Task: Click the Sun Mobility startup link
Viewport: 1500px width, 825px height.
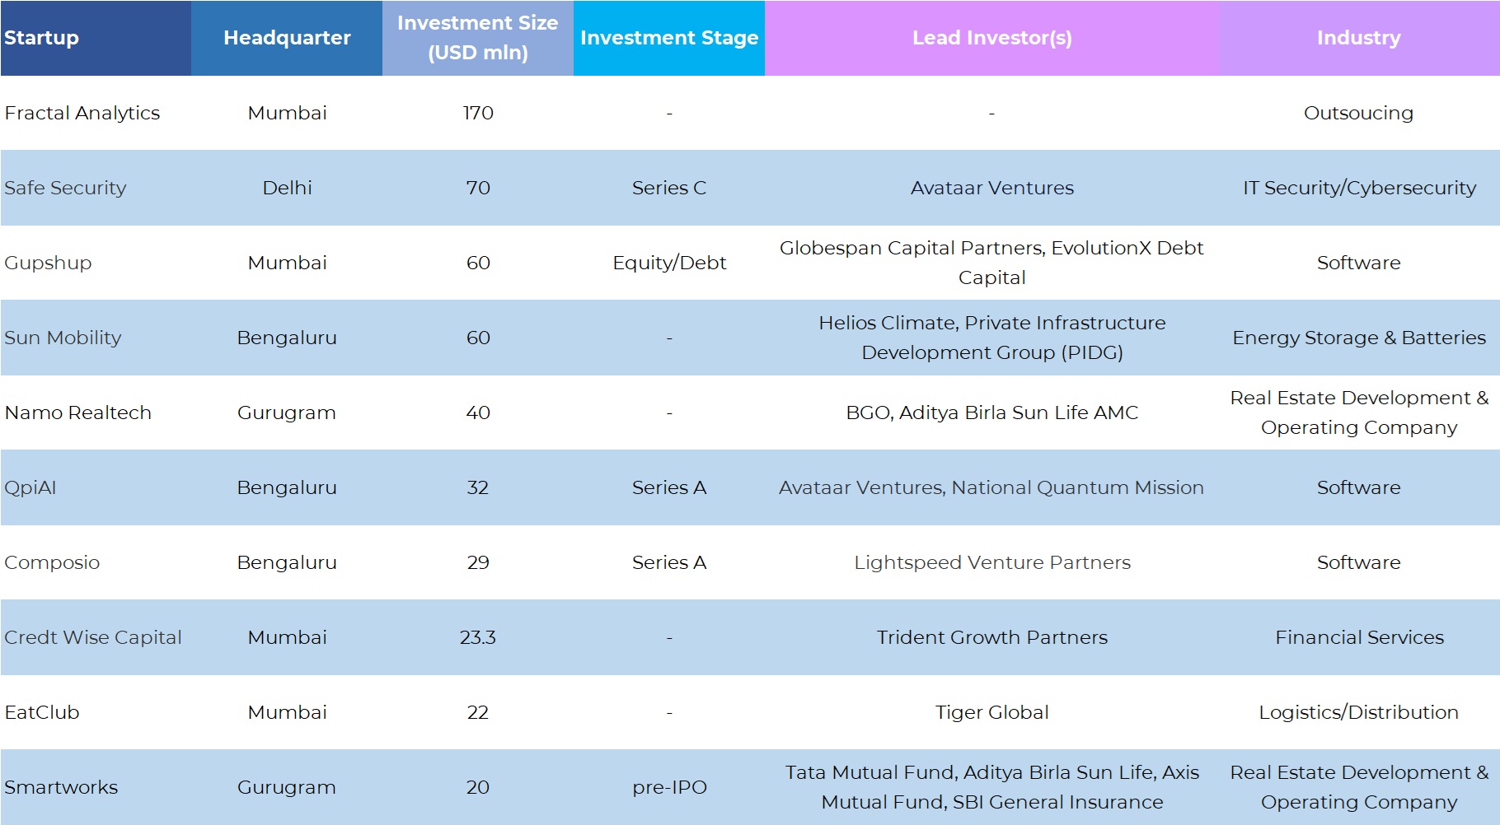Action: pyautogui.click(x=63, y=338)
